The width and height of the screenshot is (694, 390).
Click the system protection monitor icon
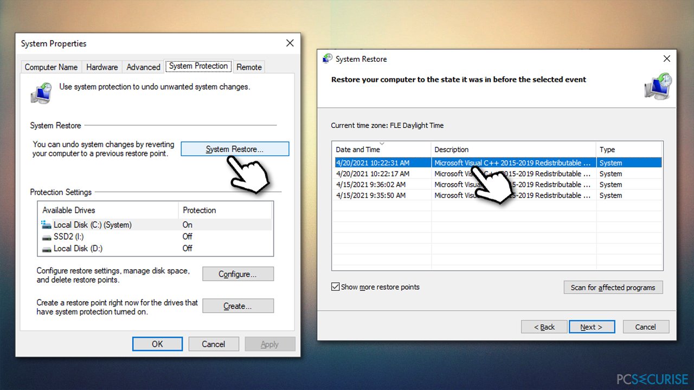[x=41, y=93]
